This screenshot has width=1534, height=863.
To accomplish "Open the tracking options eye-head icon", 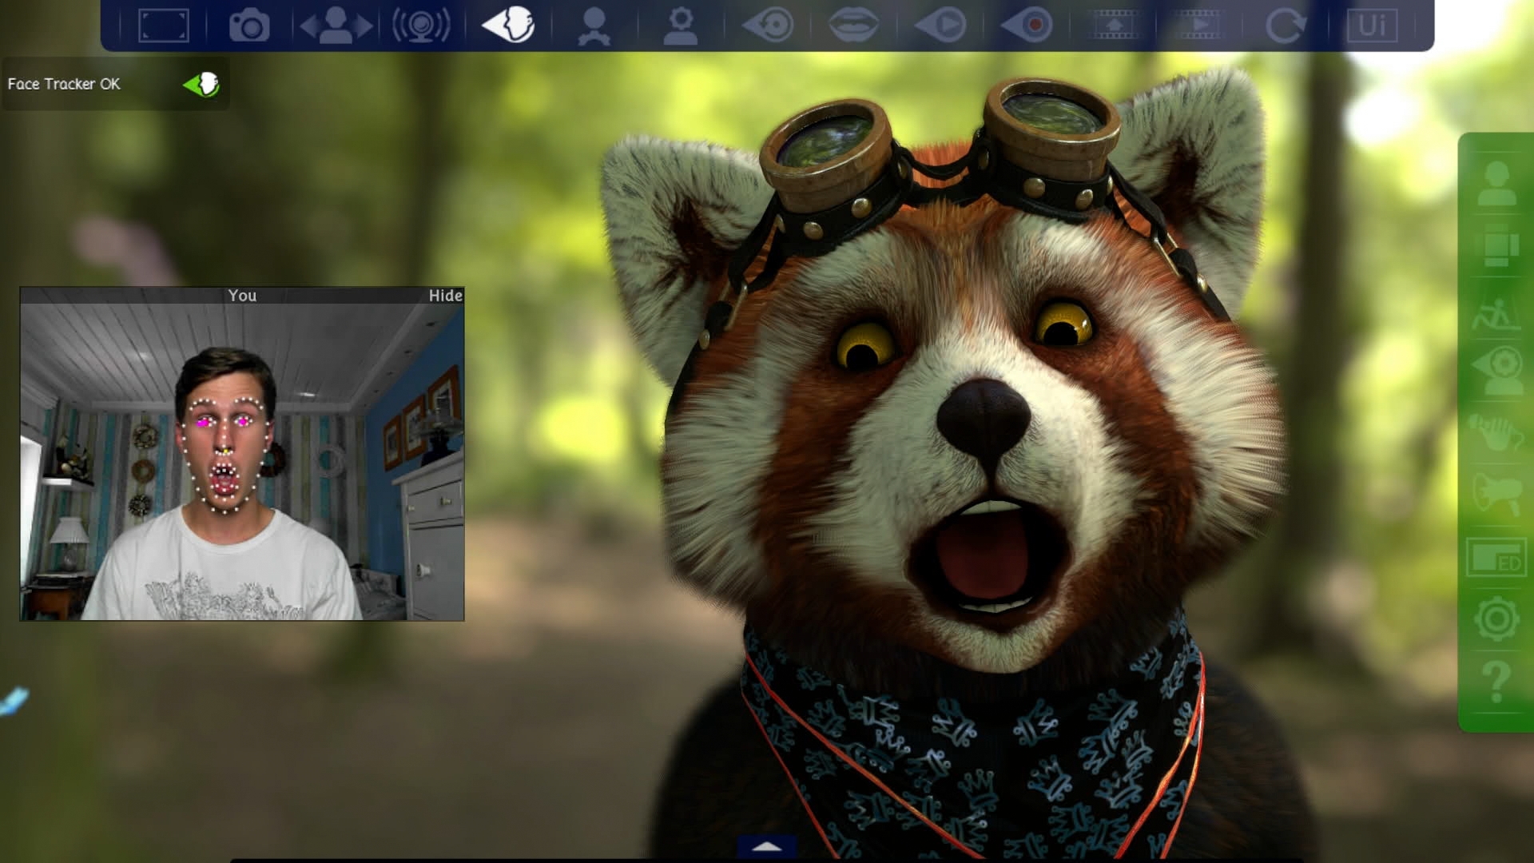I will (1496, 370).
